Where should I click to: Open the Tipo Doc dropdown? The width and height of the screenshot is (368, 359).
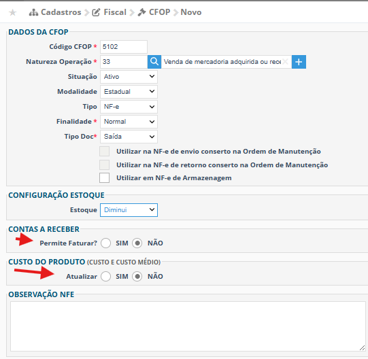click(129, 137)
